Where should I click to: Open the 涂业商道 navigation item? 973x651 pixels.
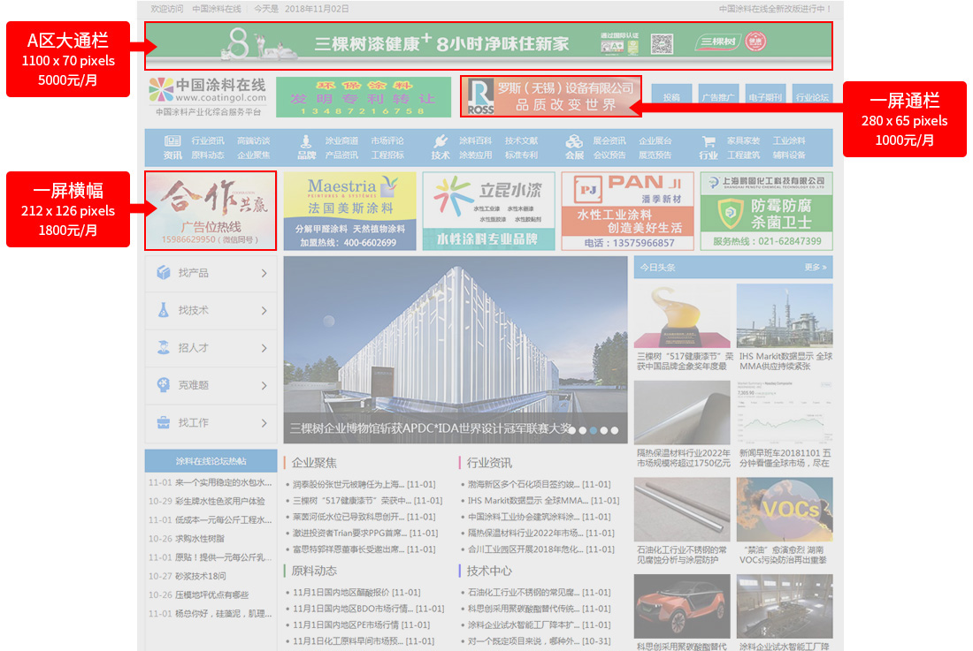(x=342, y=140)
